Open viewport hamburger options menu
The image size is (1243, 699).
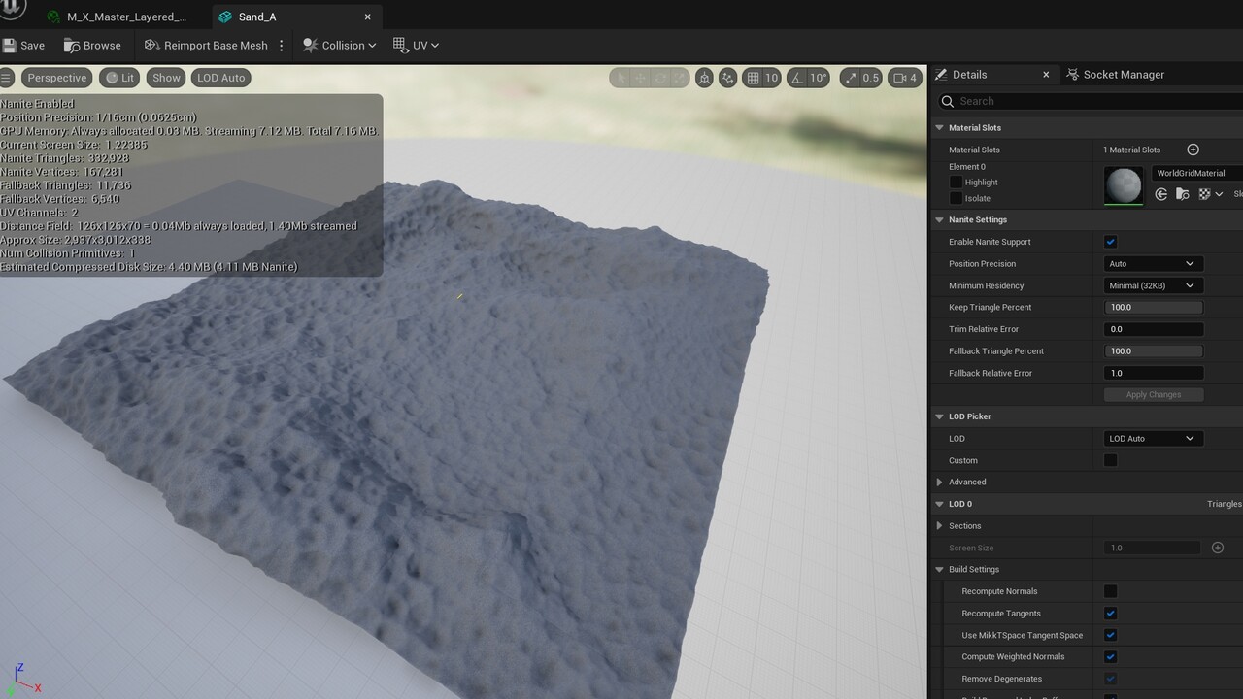click(6, 78)
